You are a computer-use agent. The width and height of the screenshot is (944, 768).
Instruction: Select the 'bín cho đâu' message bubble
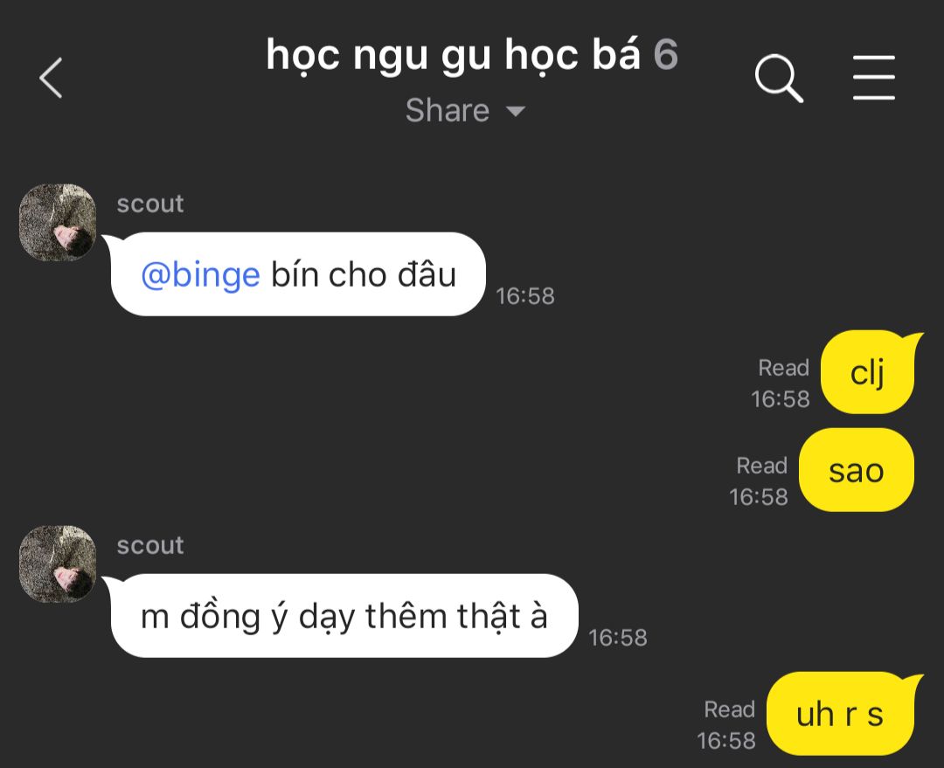pyautogui.click(x=298, y=273)
